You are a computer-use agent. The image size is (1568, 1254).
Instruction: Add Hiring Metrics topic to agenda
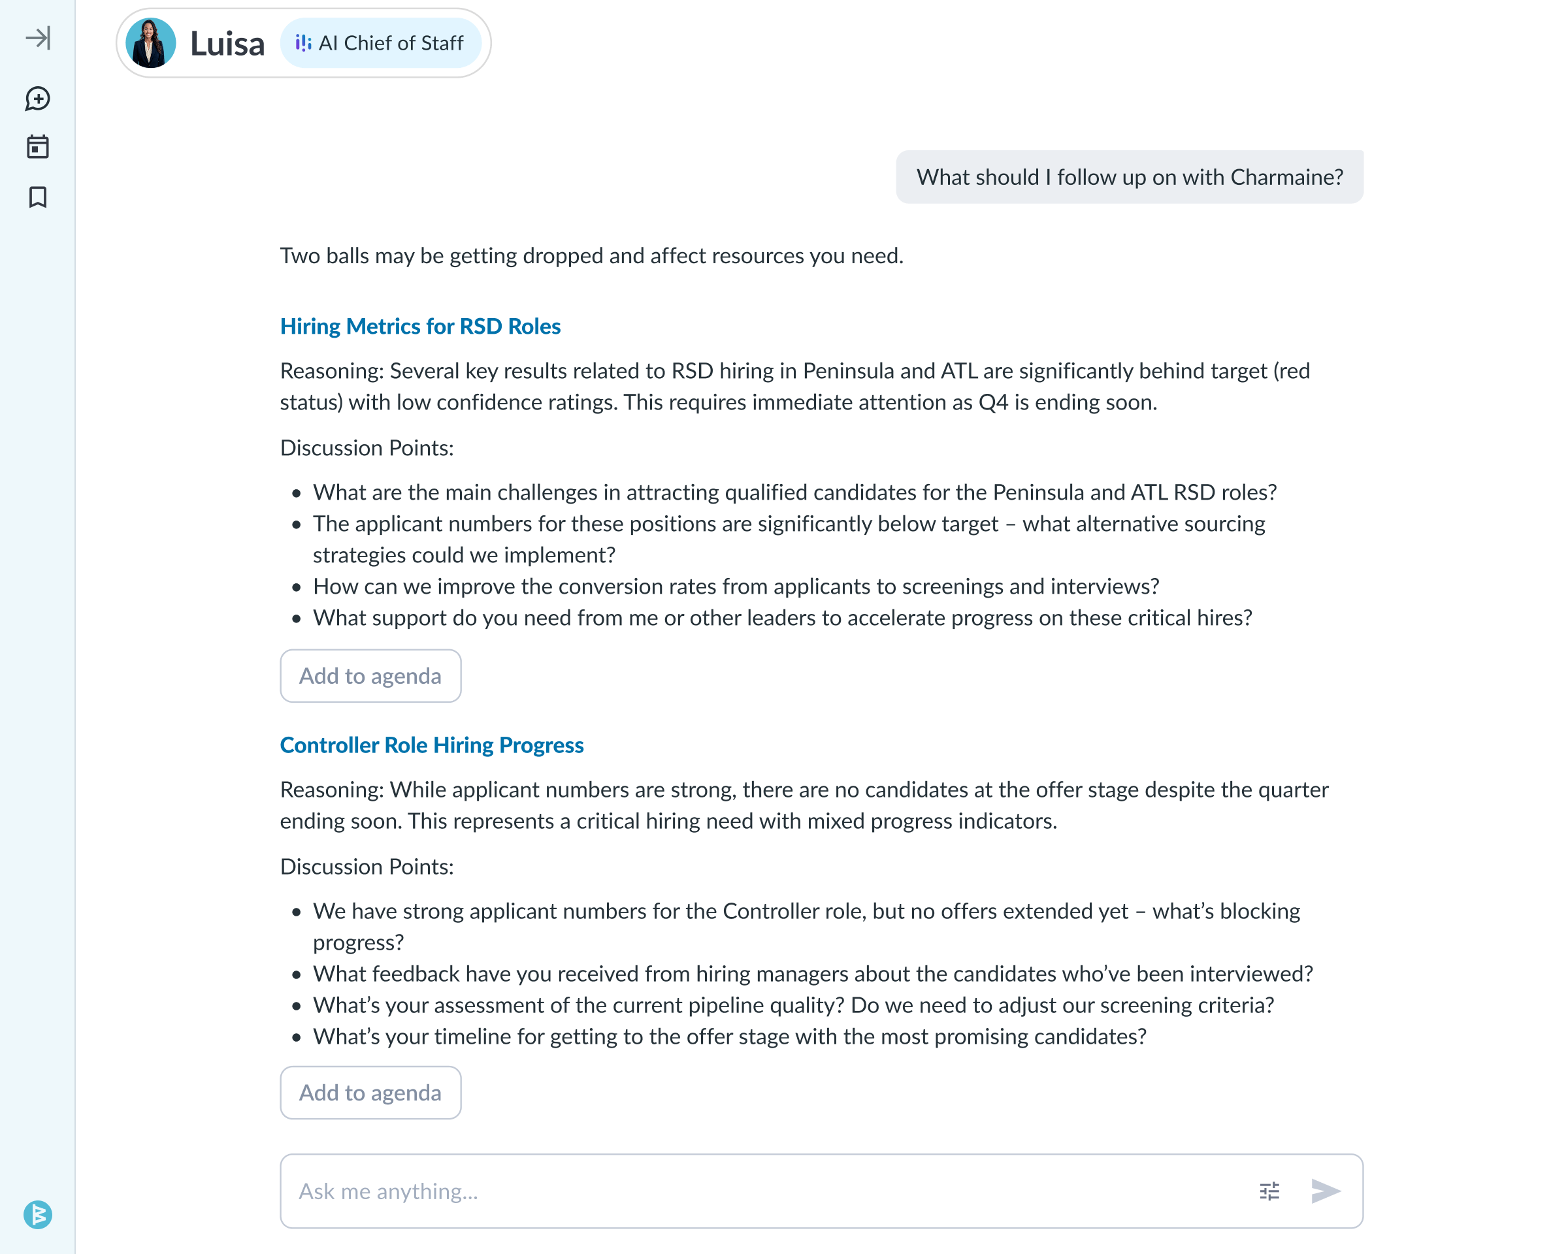[x=370, y=676]
